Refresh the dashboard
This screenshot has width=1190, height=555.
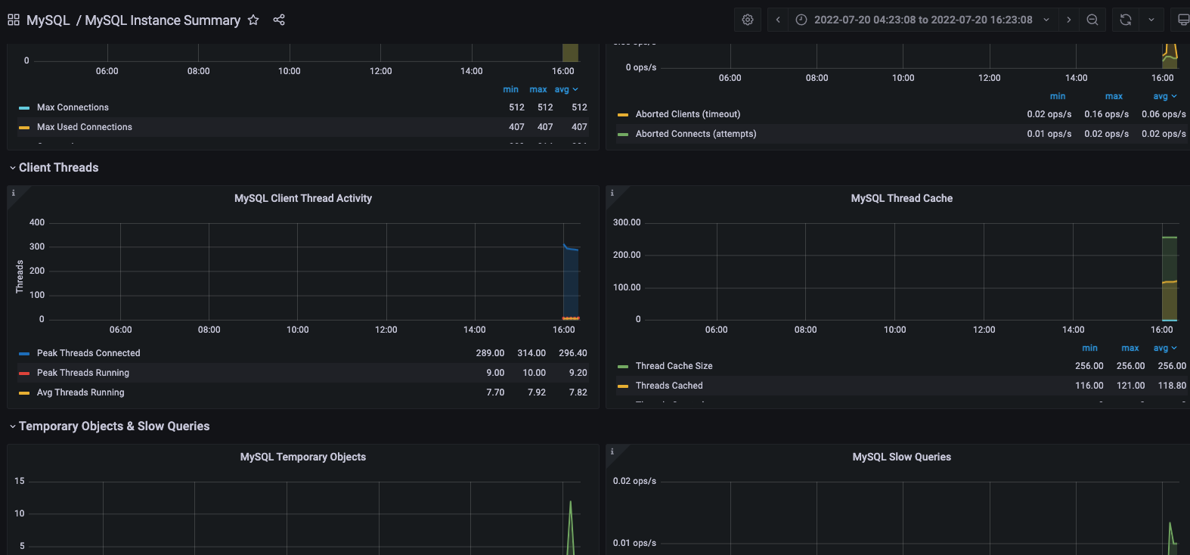pyautogui.click(x=1126, y=20)
